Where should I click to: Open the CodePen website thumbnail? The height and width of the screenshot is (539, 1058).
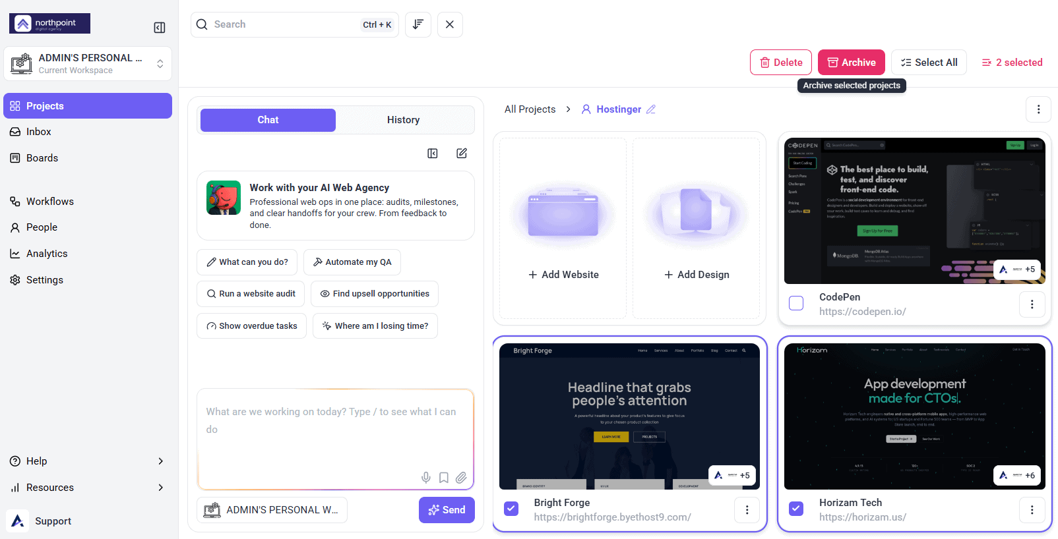(915, 211)
